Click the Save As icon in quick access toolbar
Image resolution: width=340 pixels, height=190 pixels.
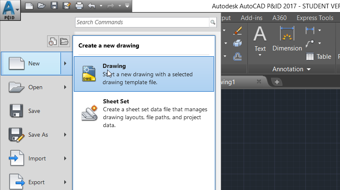click(x=67, y=6)
